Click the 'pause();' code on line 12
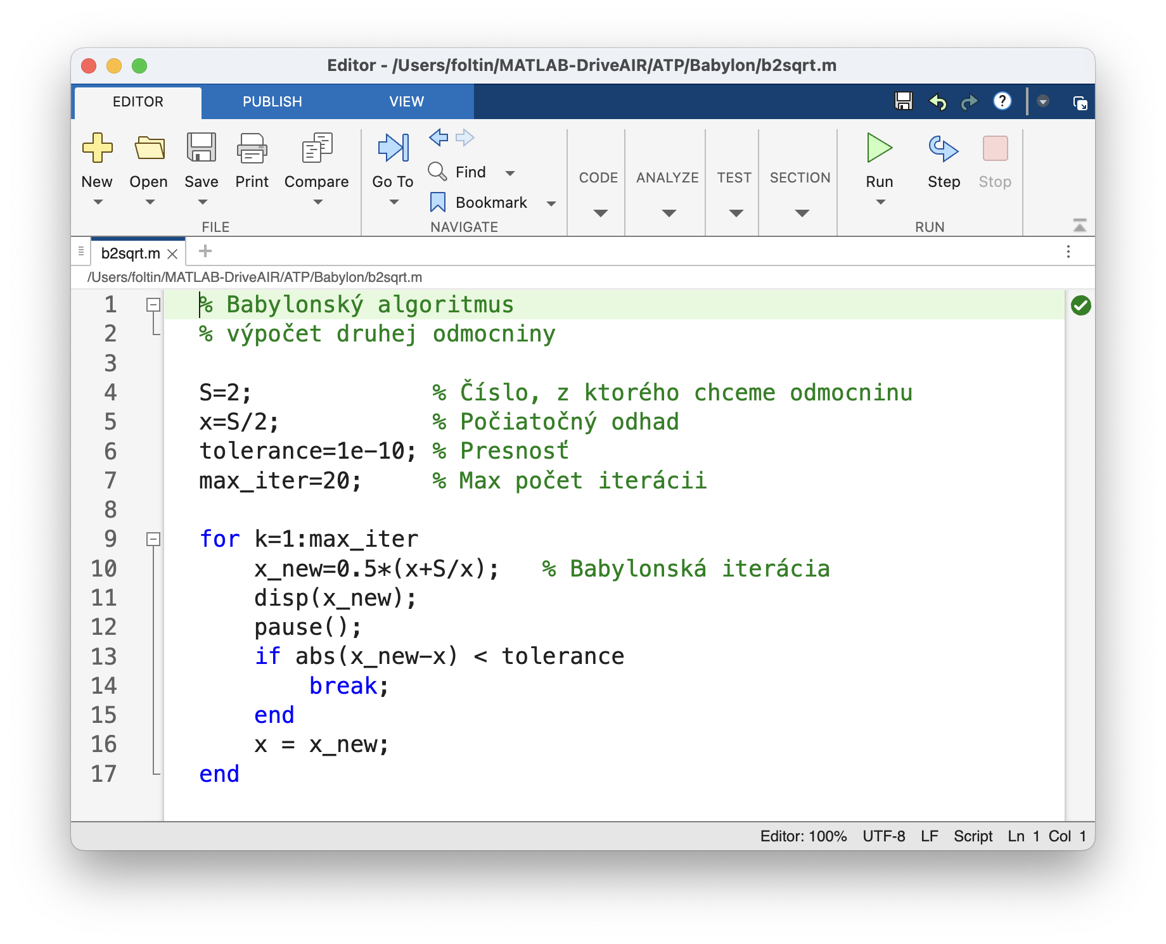 point(308,627)
